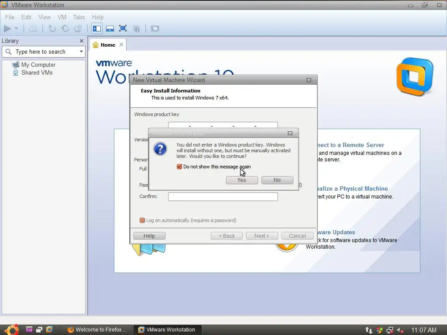The width and height of the screenshot is (447, 335).
Task: Click the power on play toolbar icon
Action: coord(7,28)
